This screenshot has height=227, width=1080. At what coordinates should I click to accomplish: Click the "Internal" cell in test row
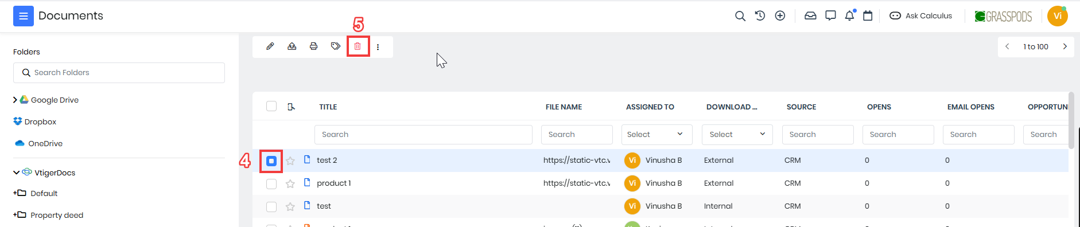718,206
